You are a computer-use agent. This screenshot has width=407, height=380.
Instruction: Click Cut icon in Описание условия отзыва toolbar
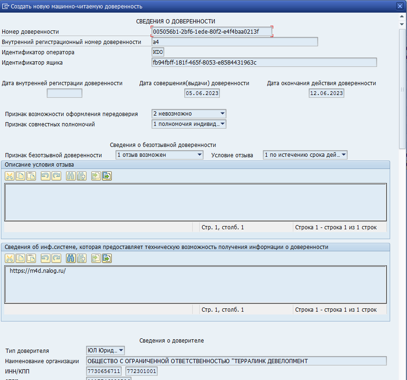10,176
